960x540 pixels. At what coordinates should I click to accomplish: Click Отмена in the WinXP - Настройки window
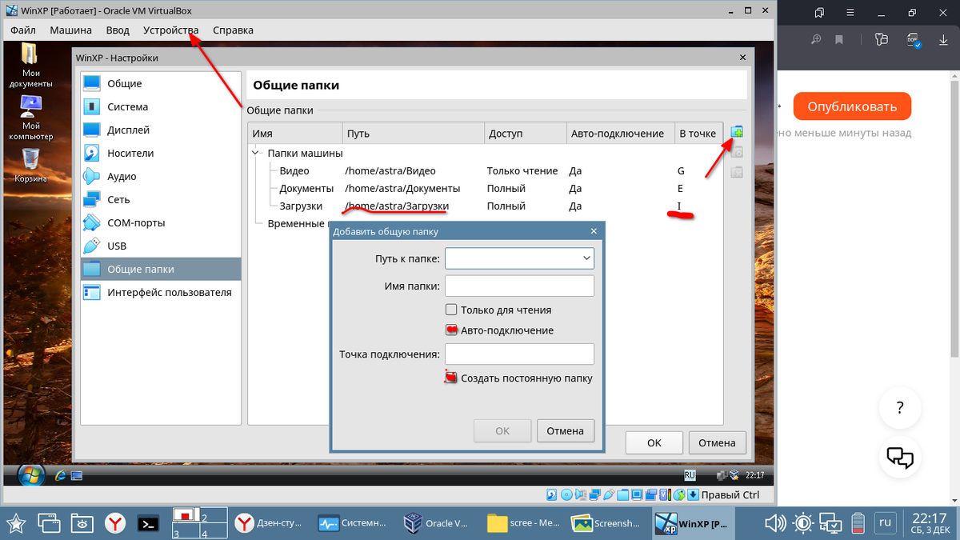pos(717,442)
